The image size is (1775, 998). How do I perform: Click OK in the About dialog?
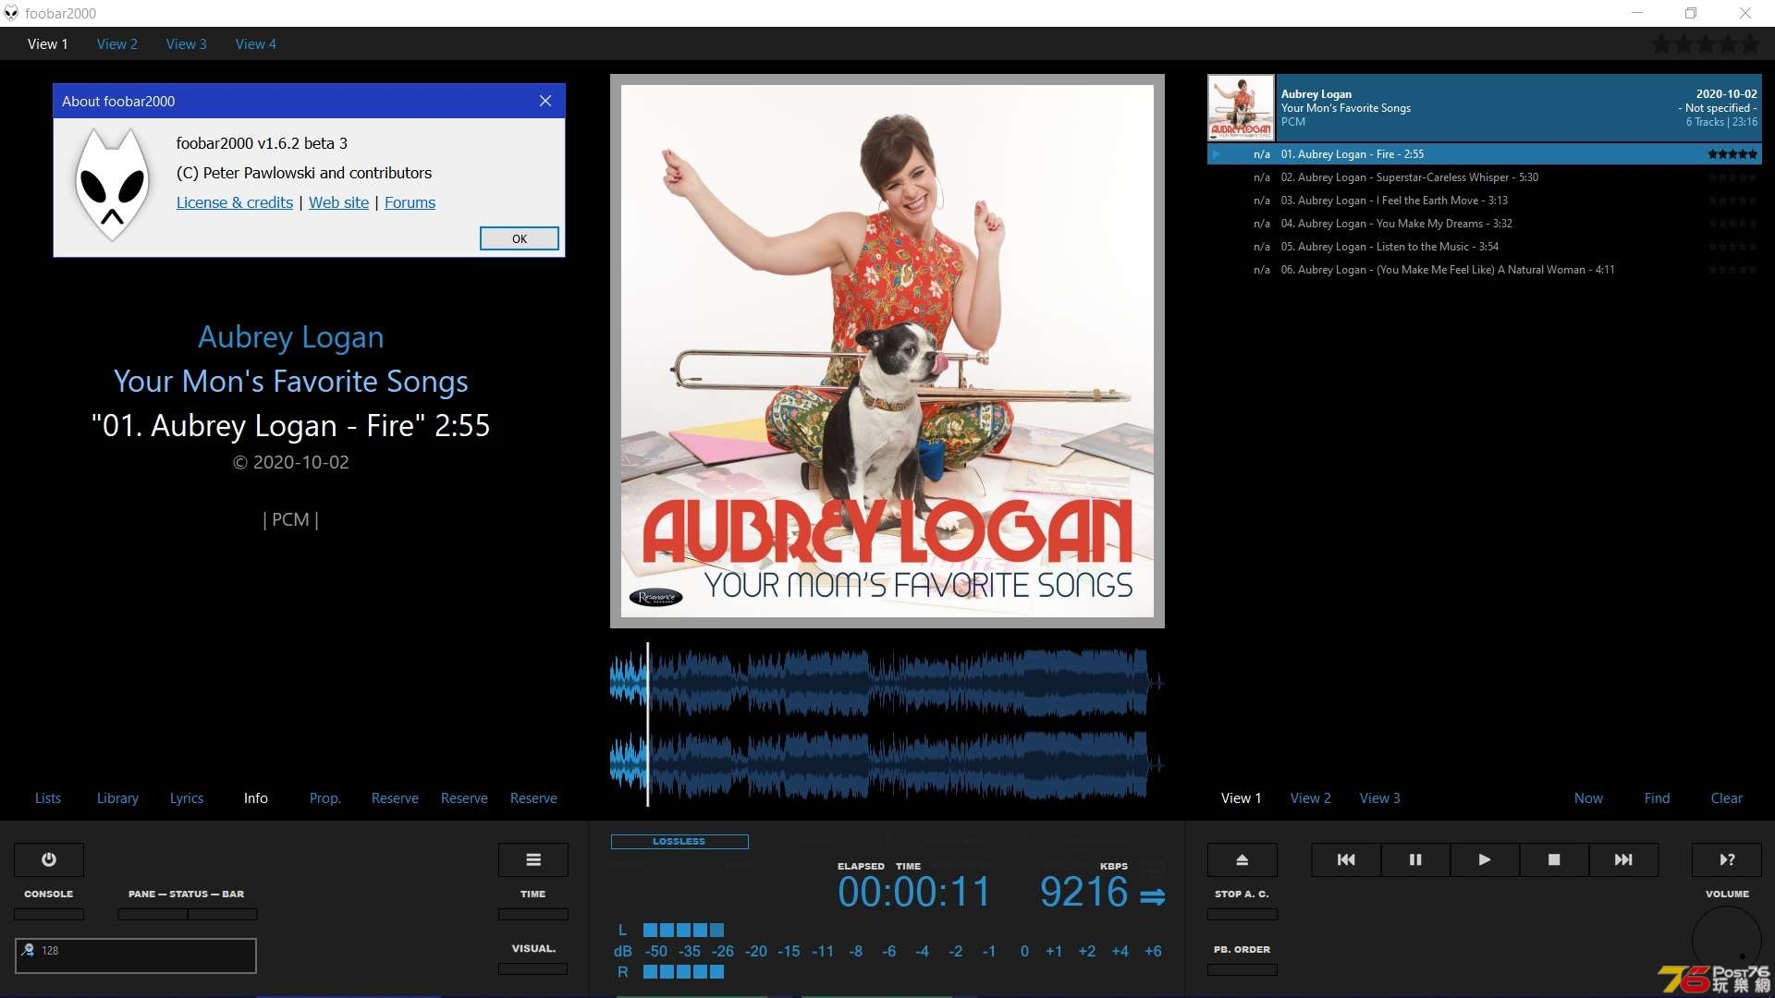(520, 238)
